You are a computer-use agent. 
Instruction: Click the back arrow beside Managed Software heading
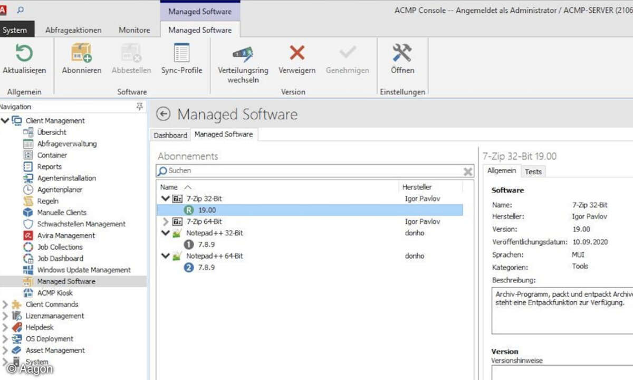coord(164,114)
